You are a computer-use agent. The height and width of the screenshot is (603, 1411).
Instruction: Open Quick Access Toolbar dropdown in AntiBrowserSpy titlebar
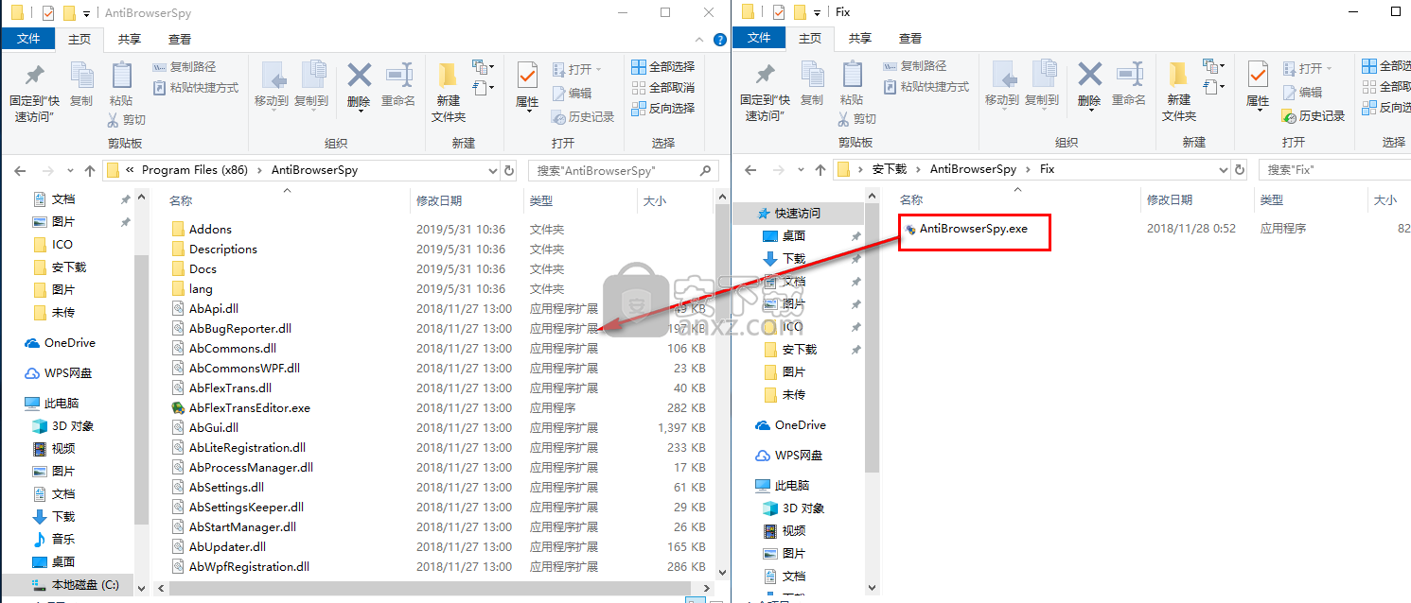tap(87, 13)
